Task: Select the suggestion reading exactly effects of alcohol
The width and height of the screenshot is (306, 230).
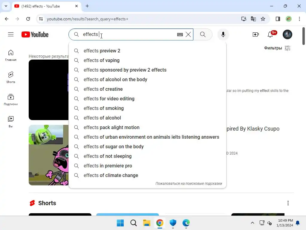Action: point(147,118)
